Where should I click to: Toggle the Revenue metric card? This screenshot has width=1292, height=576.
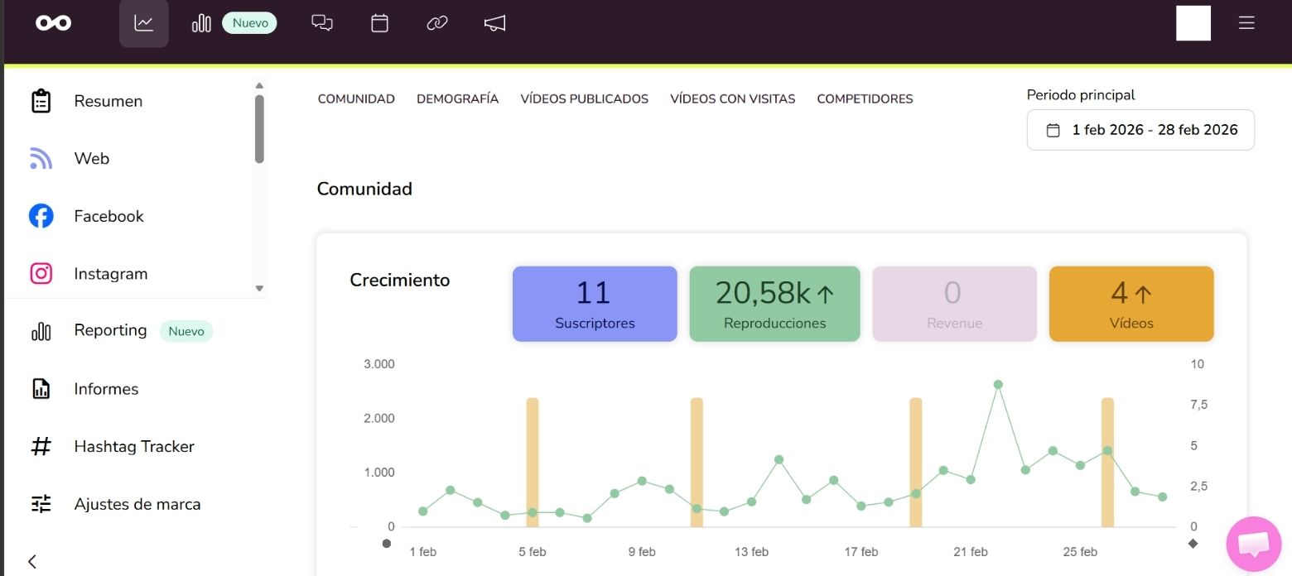(954, 304)
